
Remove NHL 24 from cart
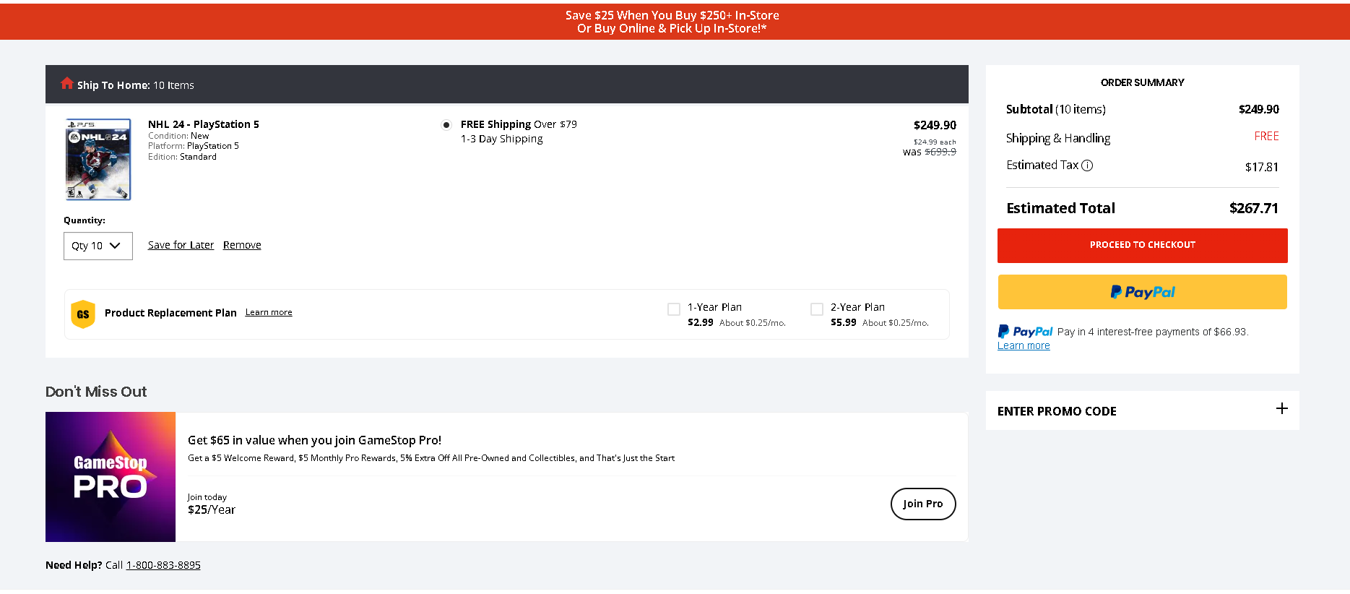pos(242,245)
